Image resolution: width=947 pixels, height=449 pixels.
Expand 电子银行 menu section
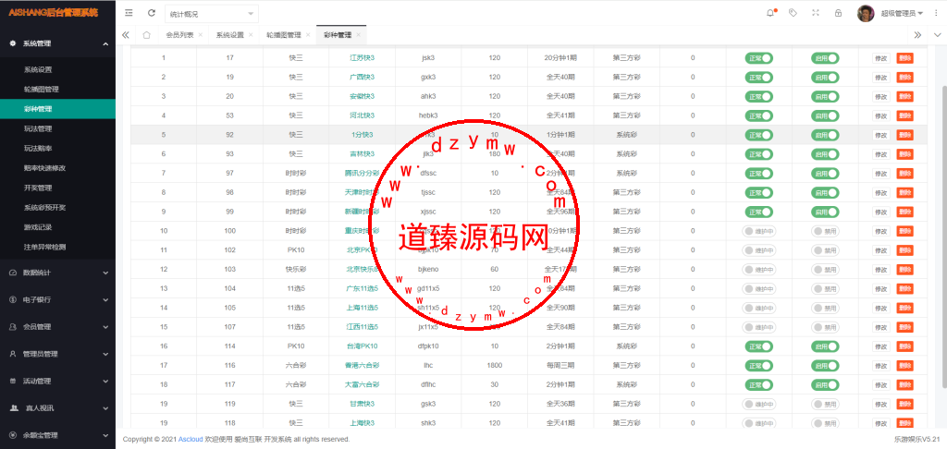point(105,300)
